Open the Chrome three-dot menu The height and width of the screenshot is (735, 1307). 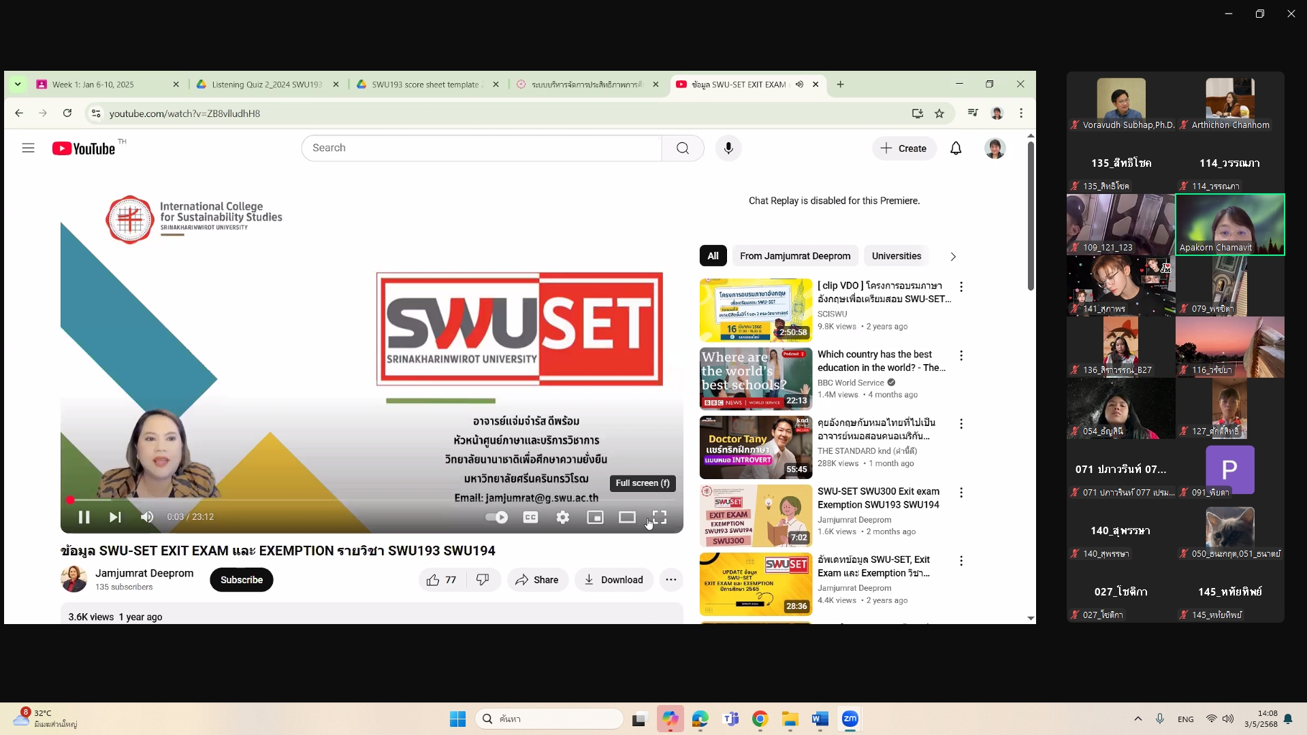click(1021, 113)
